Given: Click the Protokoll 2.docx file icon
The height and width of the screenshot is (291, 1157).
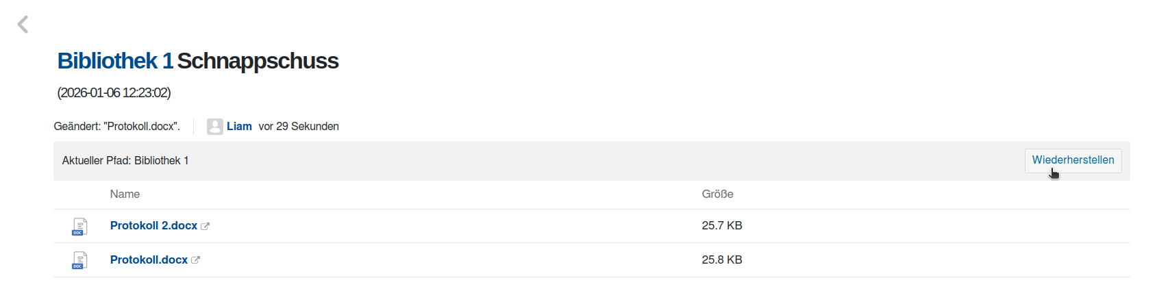Looking at the screenshot, I should pyautogui.click(x=79, y=227).
